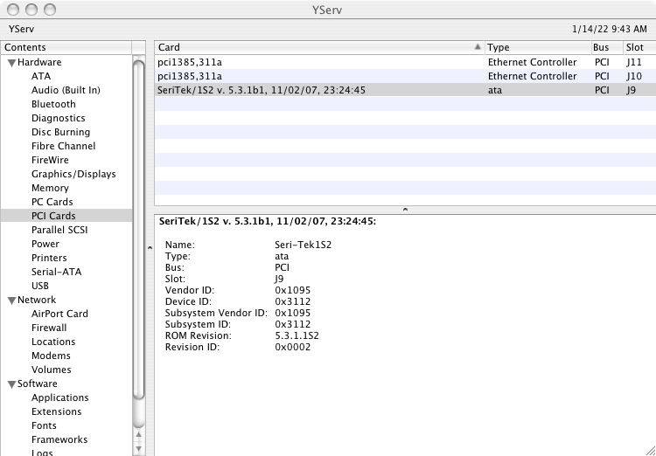Show Fonts information
Viewport: 656px width, 456px height.
pyautogui.click(x=44, y=425)
